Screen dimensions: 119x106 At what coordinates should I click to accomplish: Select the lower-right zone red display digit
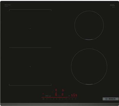pyautogui.click(x=62, y=95)
